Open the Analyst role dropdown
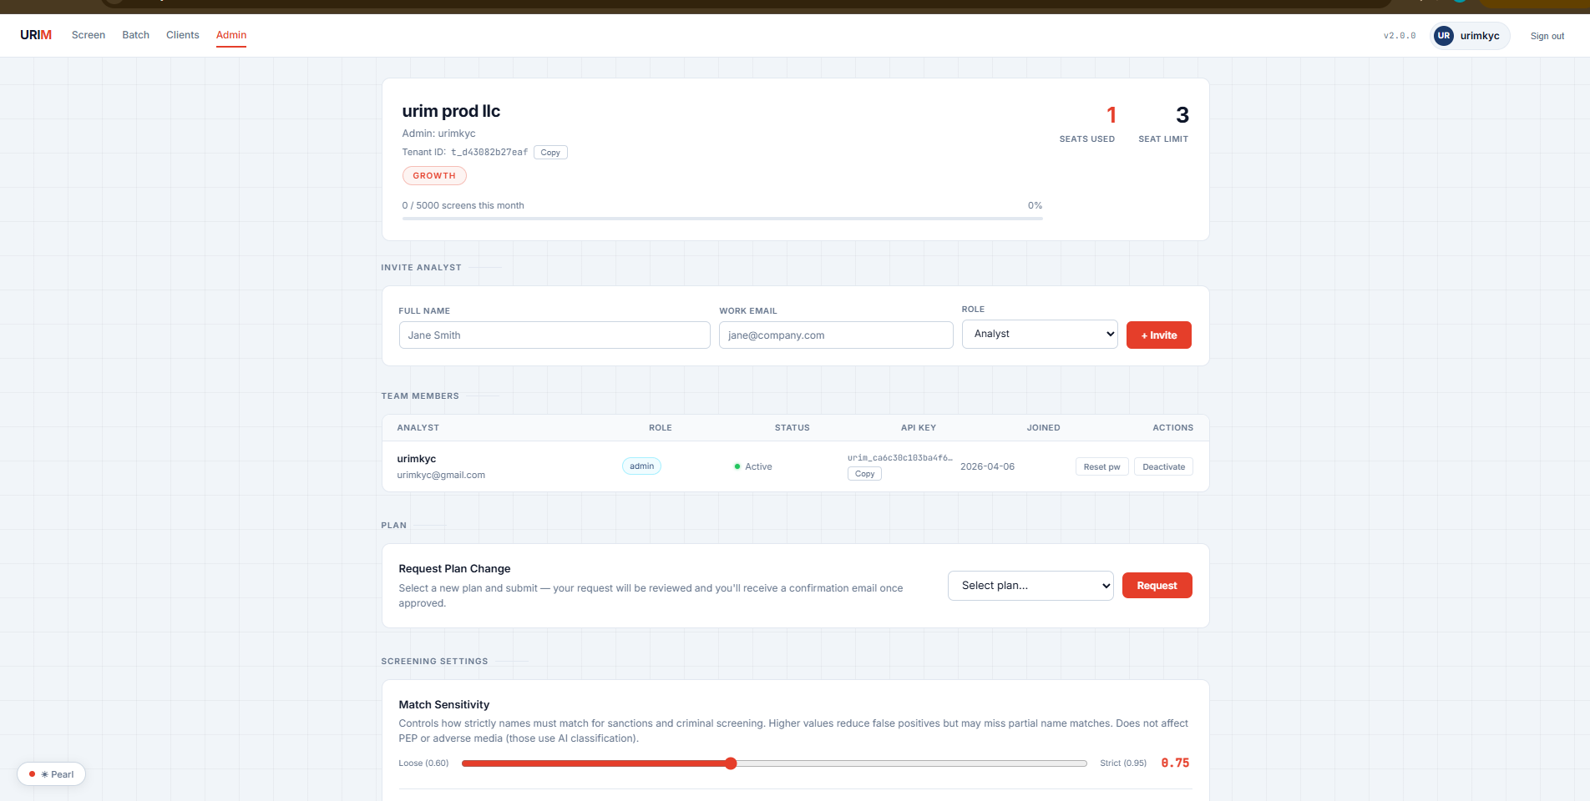1590x801 pixels. (1040, 334)
